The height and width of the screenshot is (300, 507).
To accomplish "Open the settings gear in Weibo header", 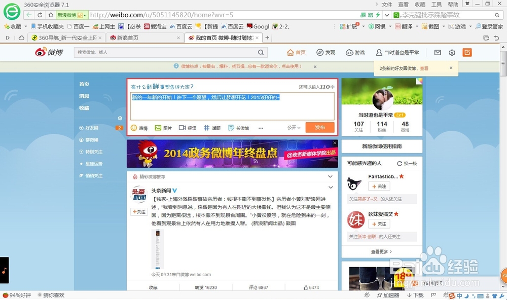I will [452, 52].
